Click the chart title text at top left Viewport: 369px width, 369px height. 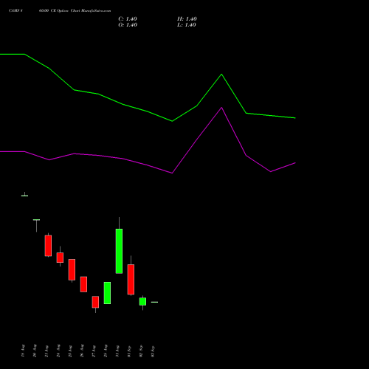tap(60, 11)
